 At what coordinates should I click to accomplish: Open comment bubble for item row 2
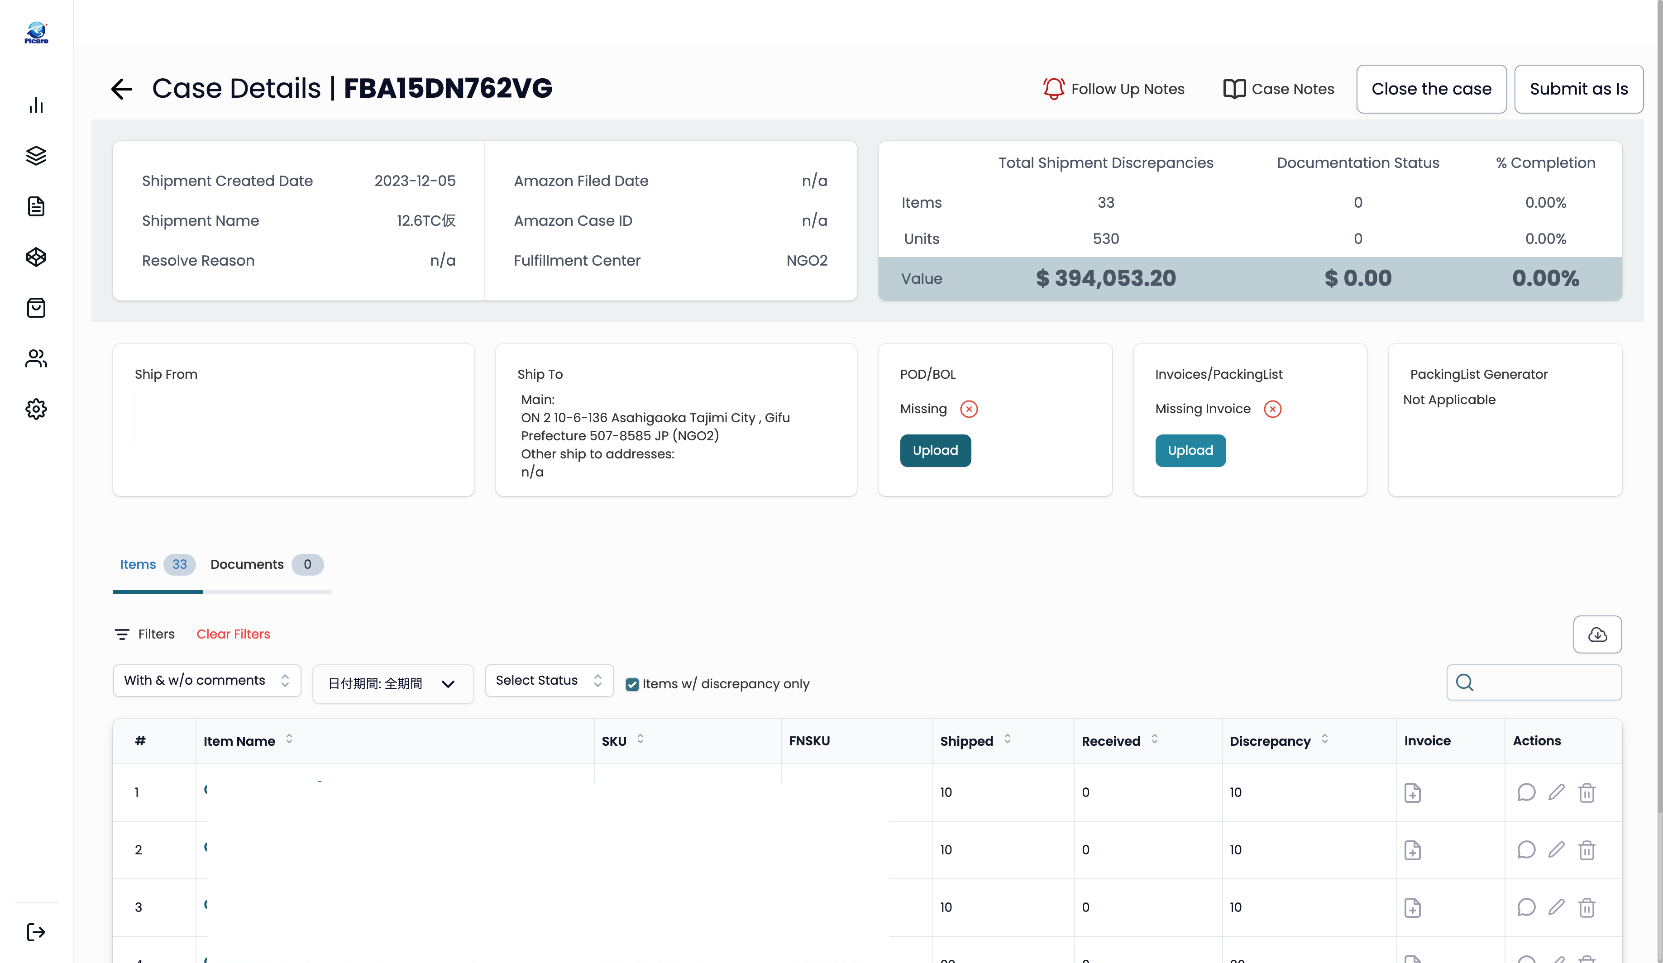(1526, 849)
